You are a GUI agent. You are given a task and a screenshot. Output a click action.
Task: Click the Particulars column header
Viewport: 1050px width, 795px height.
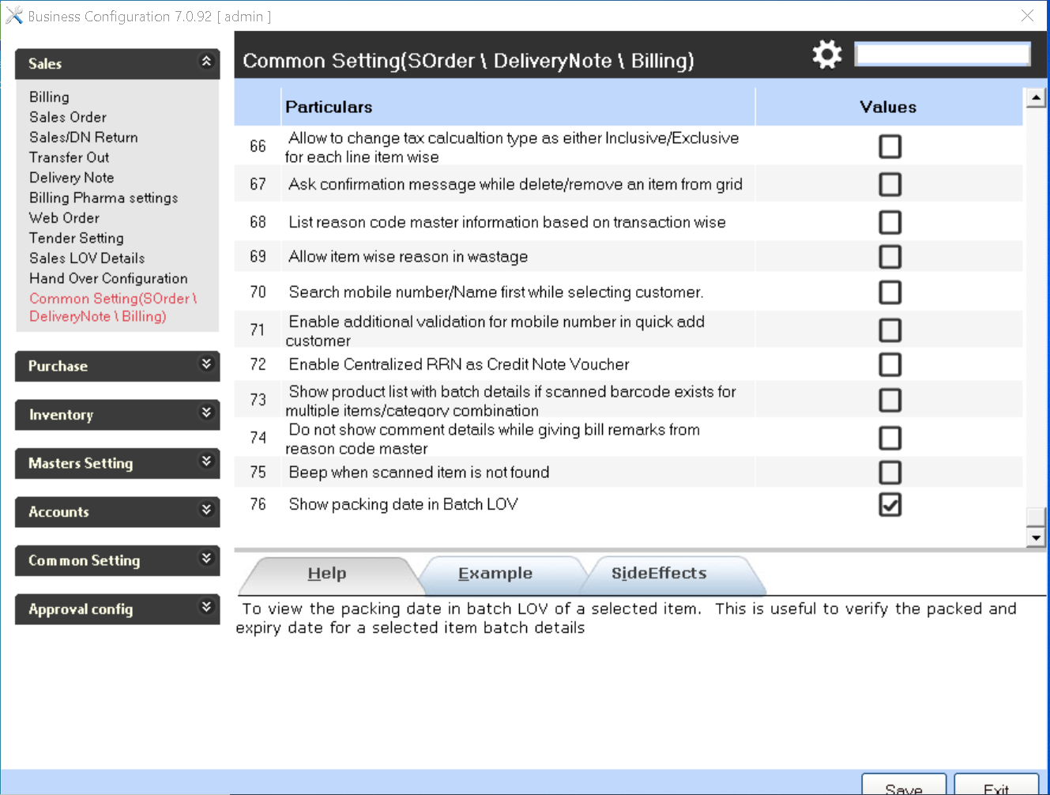(x=517, y=107)
